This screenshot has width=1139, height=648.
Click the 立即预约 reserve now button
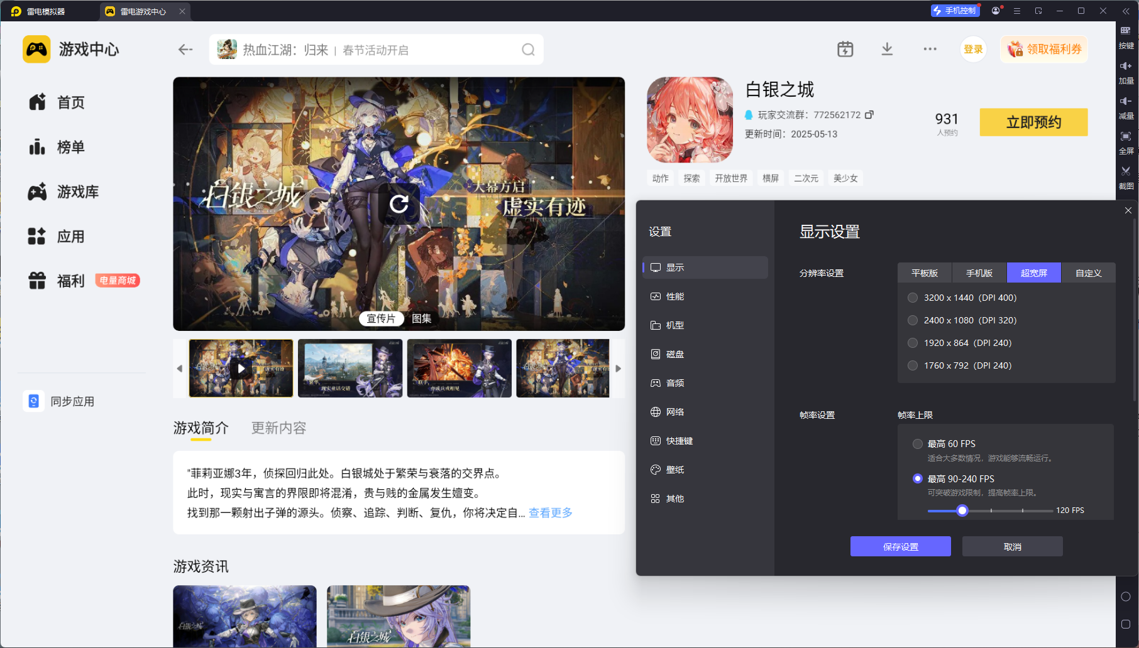(x=1033, y=122)
